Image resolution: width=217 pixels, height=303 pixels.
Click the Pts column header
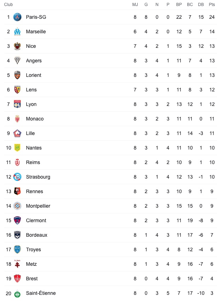[212, 5]
